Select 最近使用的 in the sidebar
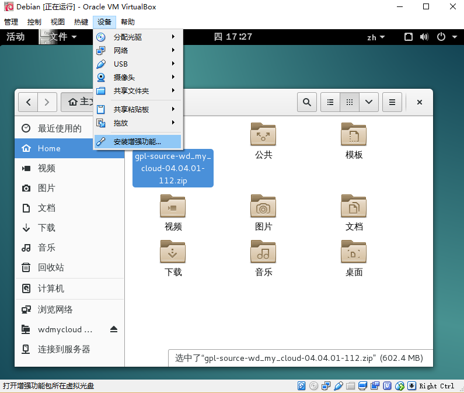Screen dimensions: 464x393 point(69,128)
